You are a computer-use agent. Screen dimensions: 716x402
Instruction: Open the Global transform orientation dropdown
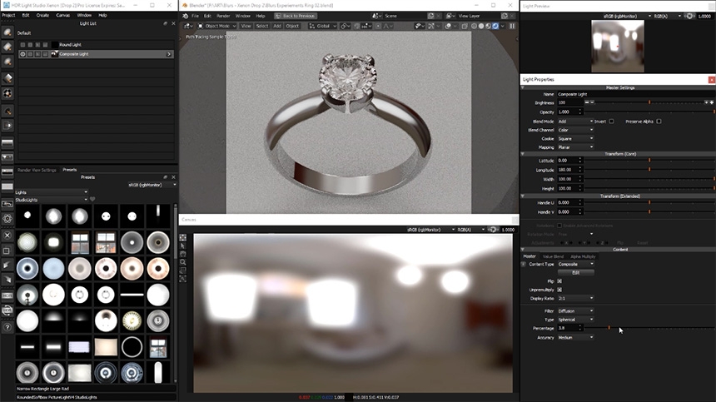[322, 26]
